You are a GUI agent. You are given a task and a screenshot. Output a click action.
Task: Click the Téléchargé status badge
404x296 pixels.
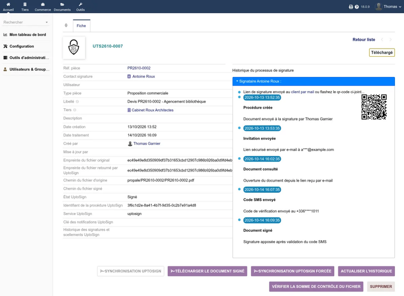(x=382, y=53)
